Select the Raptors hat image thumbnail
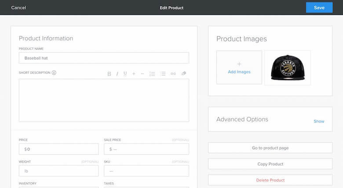 click(x=287, y=67)
